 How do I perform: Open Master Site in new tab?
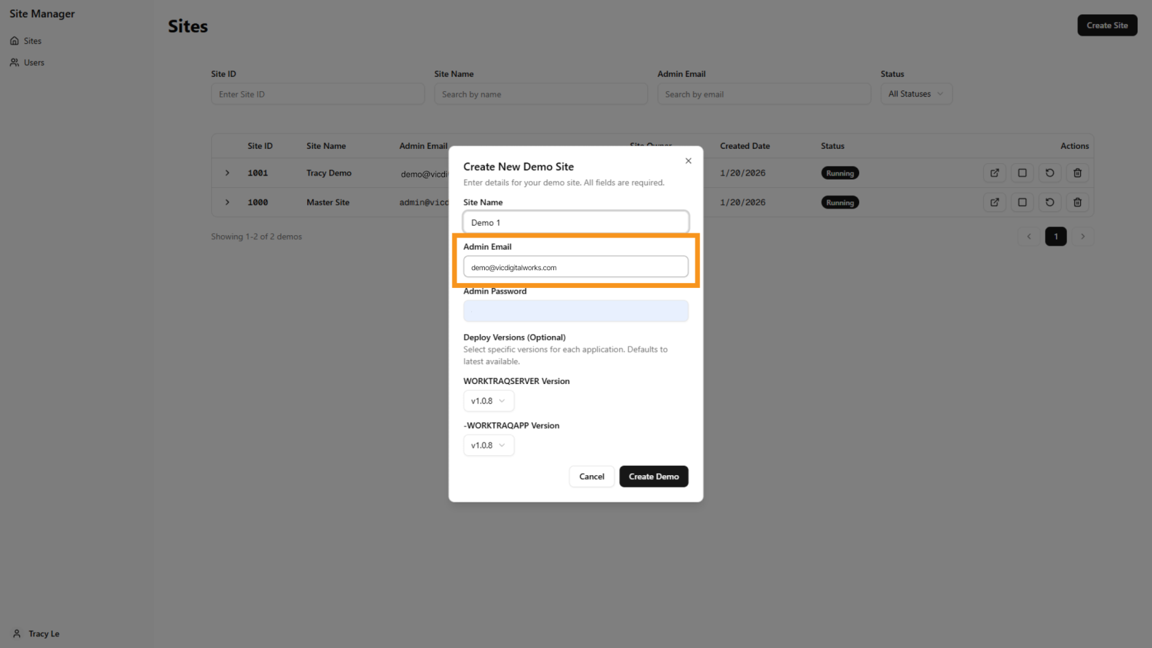click(994, 202)
